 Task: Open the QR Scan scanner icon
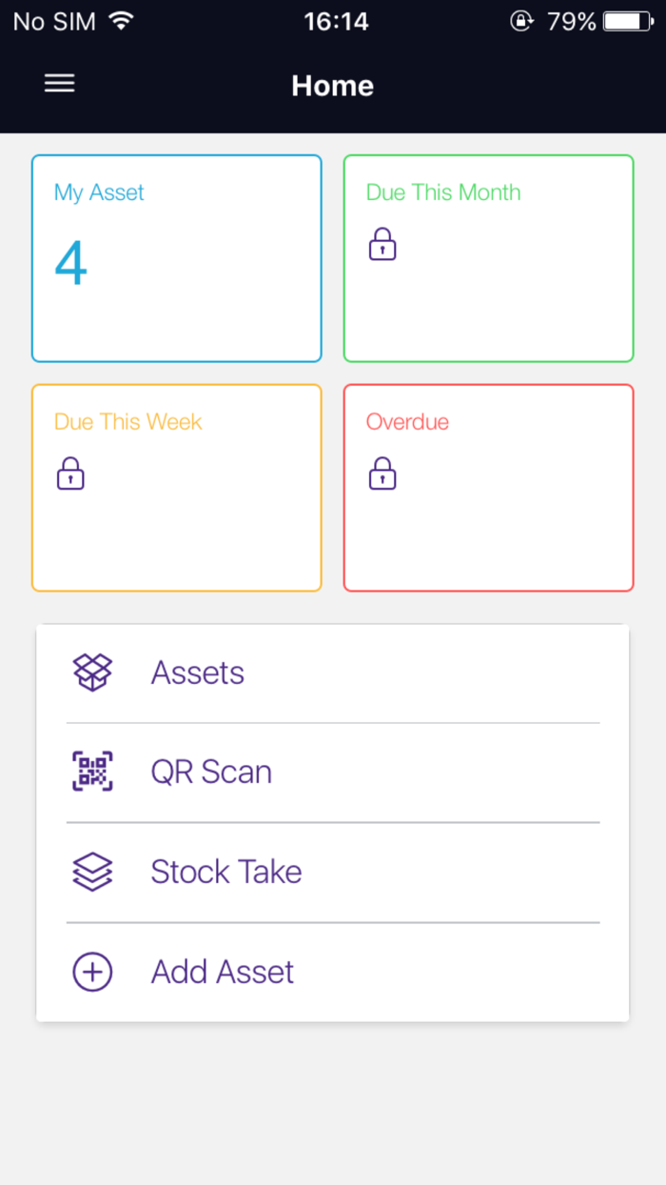click(x=92, y=772)
